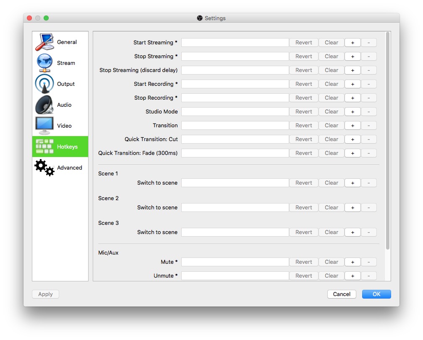Clear the Scene 1 Switch to scene hotkey
This screenshot has width=423, height=340.
point(331,183)
